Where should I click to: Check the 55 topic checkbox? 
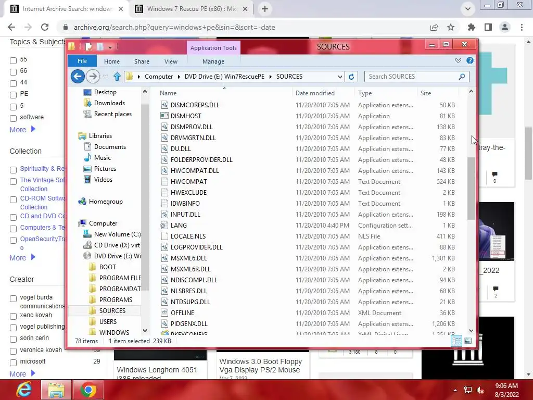pyautogui.click(x=13, y=60)
